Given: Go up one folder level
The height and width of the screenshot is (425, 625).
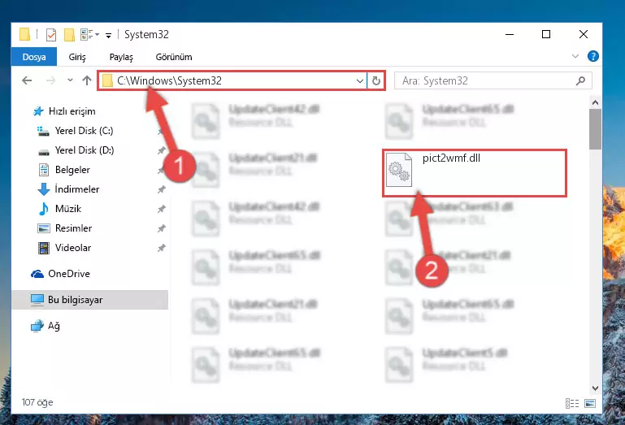Looking at the screenshot, I should pyautogui.click(x=86, y=80).
